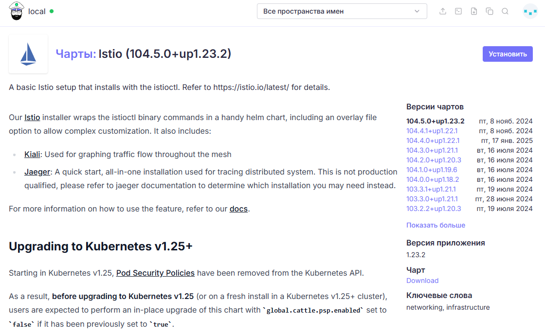545x334 pixels.
Task: Select chart version 104.3.0+up1.21.1
Action: point(432,150)
